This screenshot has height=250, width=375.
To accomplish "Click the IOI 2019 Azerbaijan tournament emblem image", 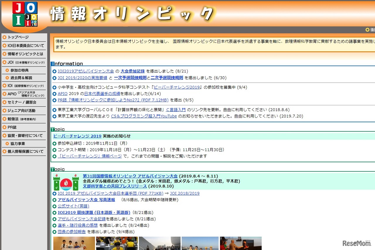I will point(66,182).
